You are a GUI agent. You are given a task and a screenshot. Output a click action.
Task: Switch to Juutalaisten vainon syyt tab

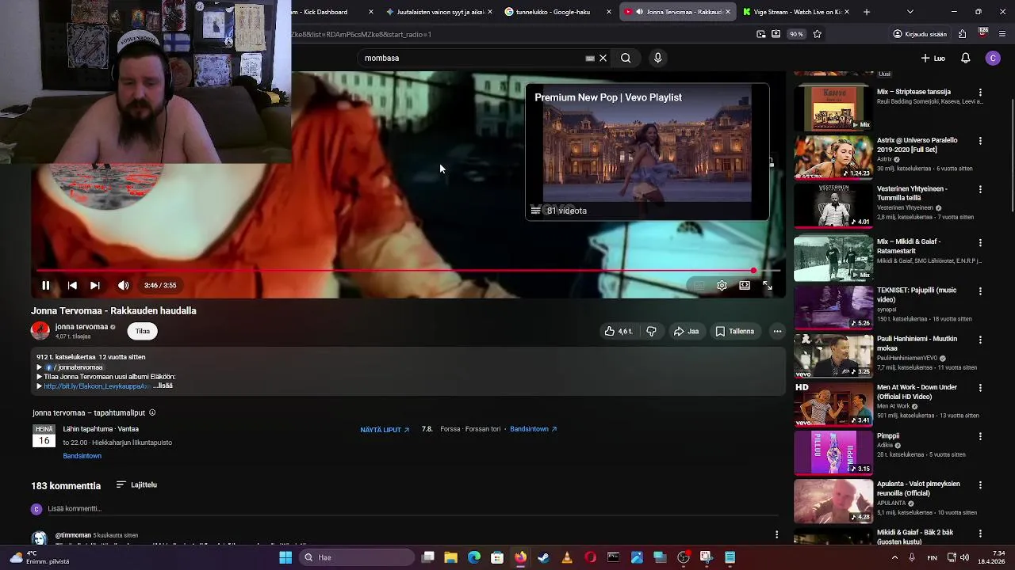pyautogui.click(x=439, y=12)
